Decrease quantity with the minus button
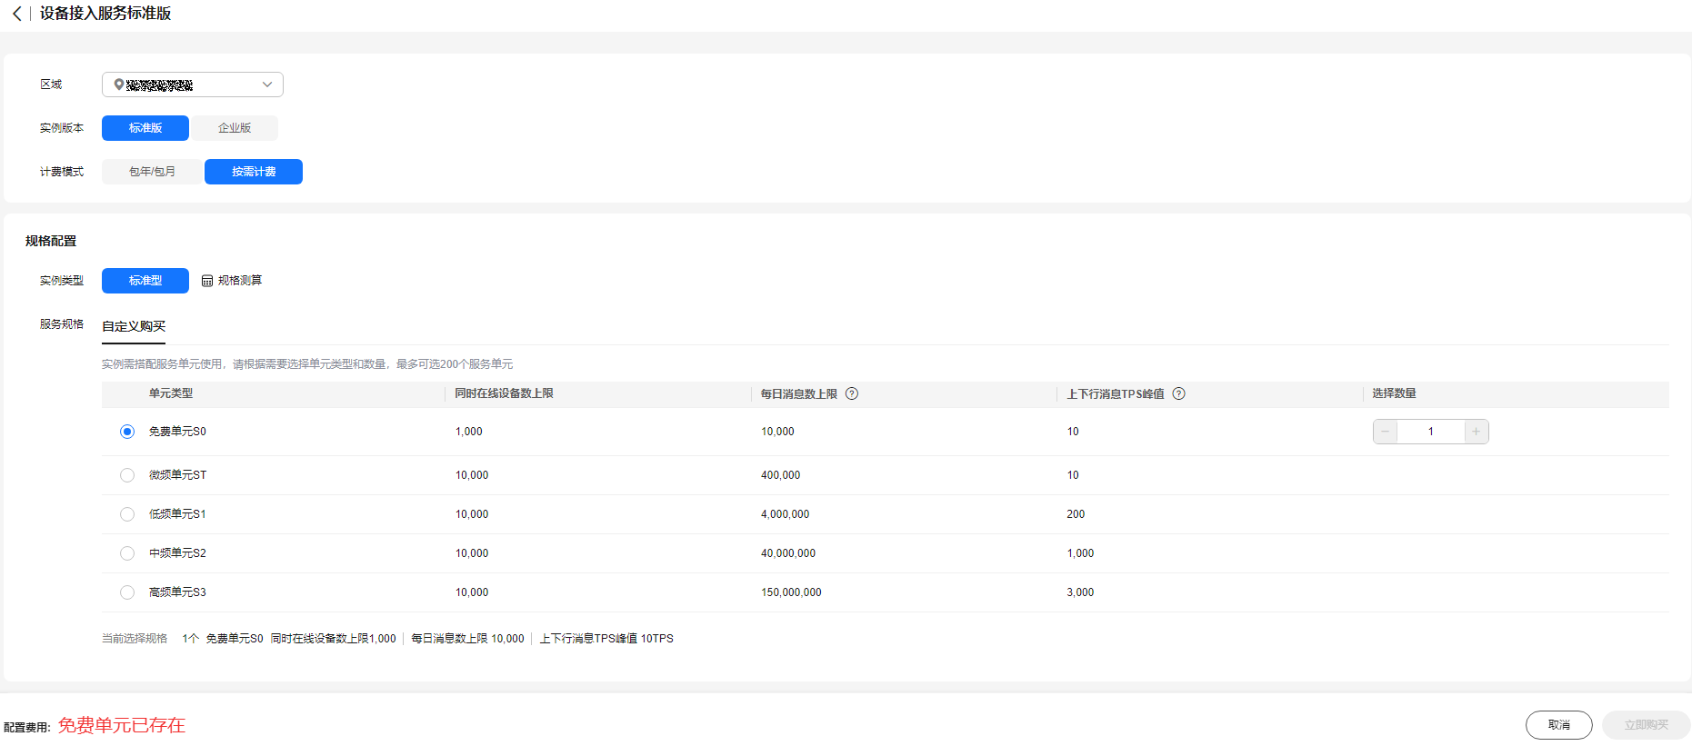The width and height of the screenshot is (1692, 746). pyautogui.click(x=1385, y=432)
